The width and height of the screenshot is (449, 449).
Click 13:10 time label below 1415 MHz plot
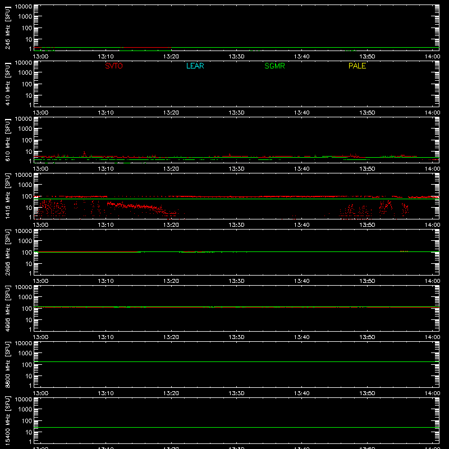(106, 225)
